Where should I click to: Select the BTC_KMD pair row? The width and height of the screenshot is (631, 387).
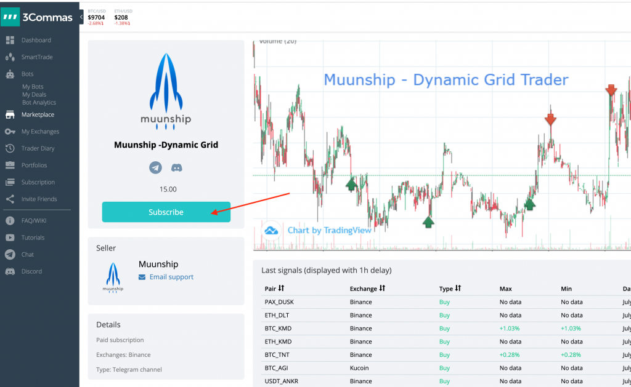click(446, 329)
